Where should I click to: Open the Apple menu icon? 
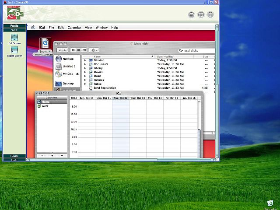tap(33, 28)
